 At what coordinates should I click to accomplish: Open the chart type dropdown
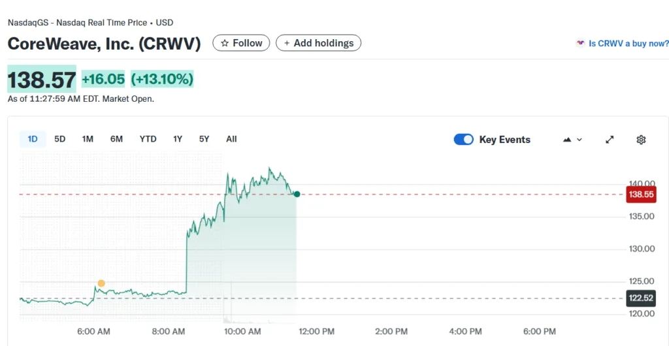(x=572, y=140)
